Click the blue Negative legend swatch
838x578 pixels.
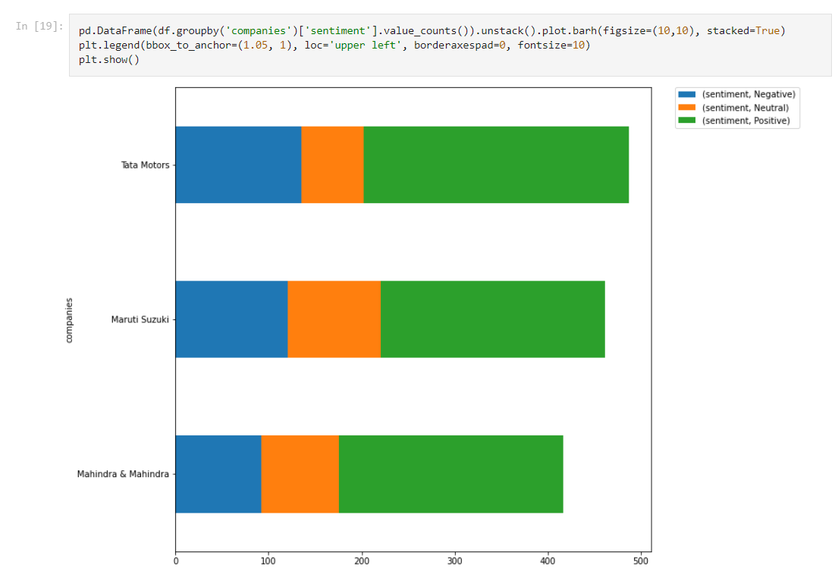tap(687, 94)
